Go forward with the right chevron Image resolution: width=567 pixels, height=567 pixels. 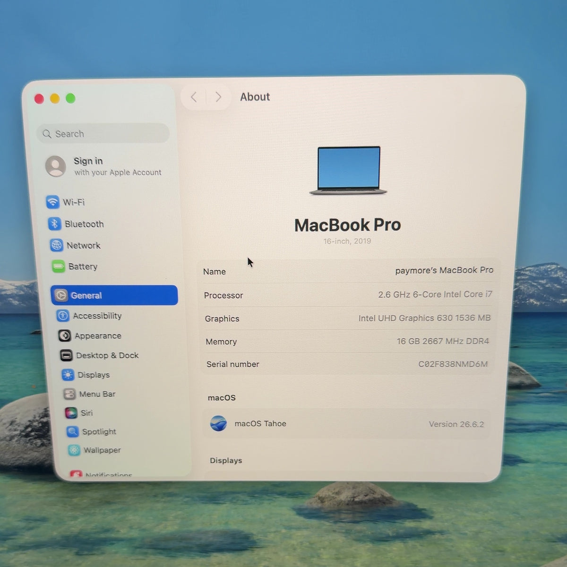click(218, 97)
